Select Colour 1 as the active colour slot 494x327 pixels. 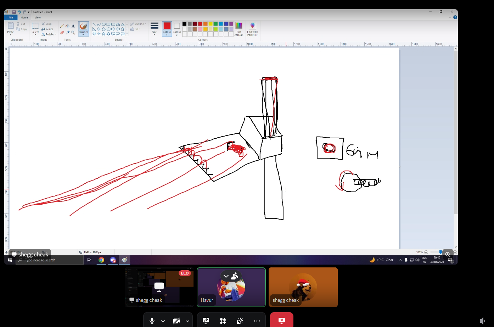(x=167, y=29)
